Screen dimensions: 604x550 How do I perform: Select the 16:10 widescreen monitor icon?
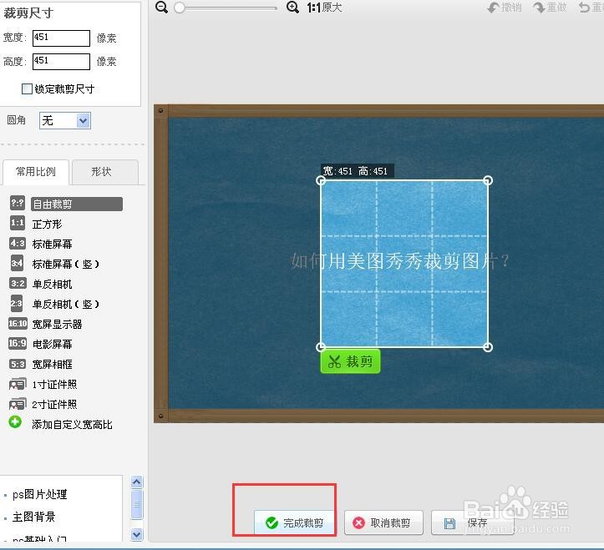pyautogui.click(x=18, y=323)
